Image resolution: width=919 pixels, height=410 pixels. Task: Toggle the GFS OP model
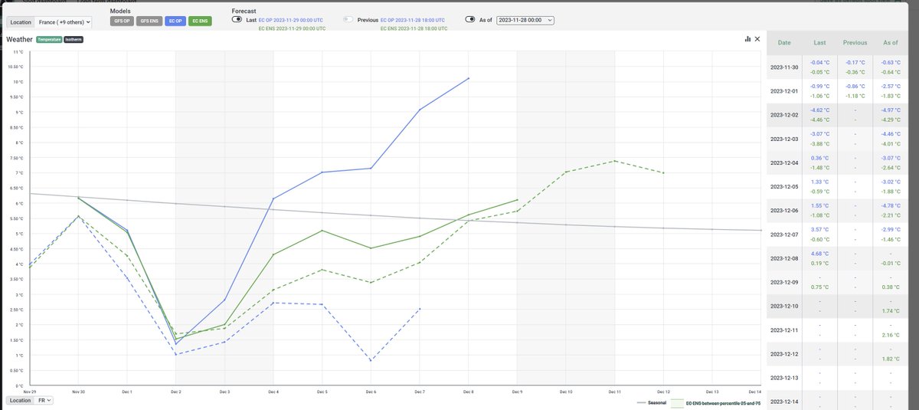coord(122,21)
